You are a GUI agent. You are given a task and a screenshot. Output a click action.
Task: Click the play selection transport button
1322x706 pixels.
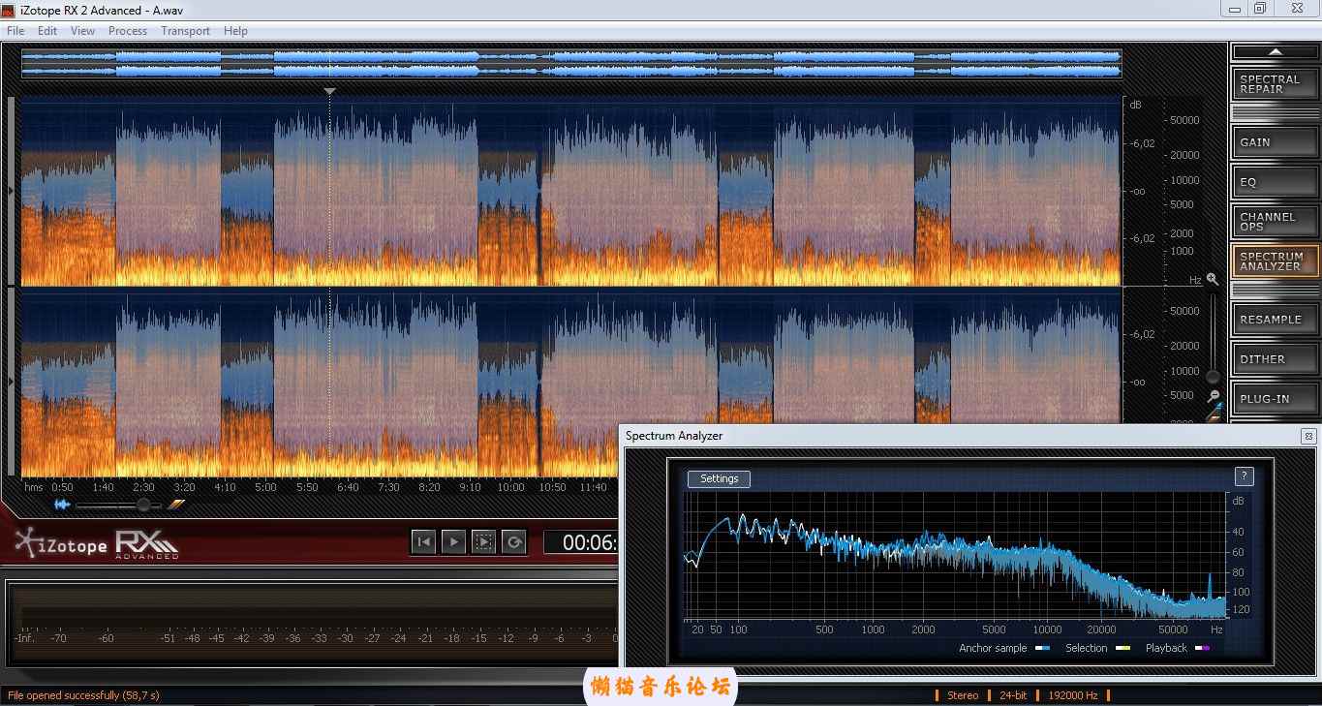click(483, 542)
